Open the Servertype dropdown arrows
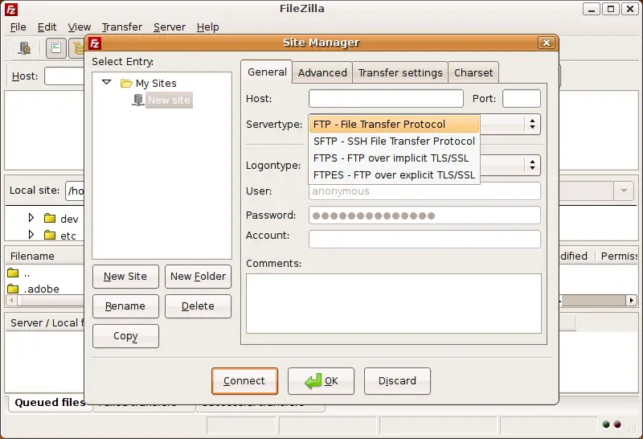 point(532,124)
